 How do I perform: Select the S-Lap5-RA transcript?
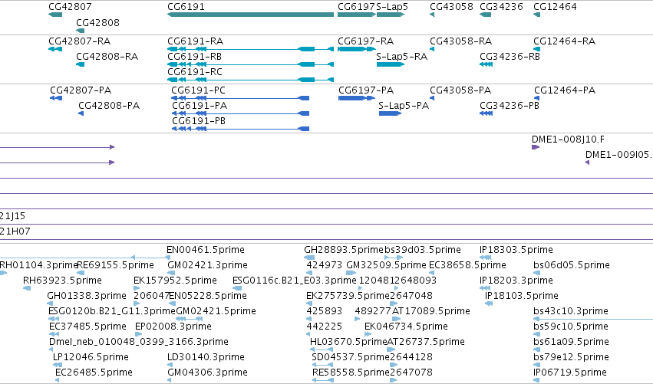[x=391, y=64]
